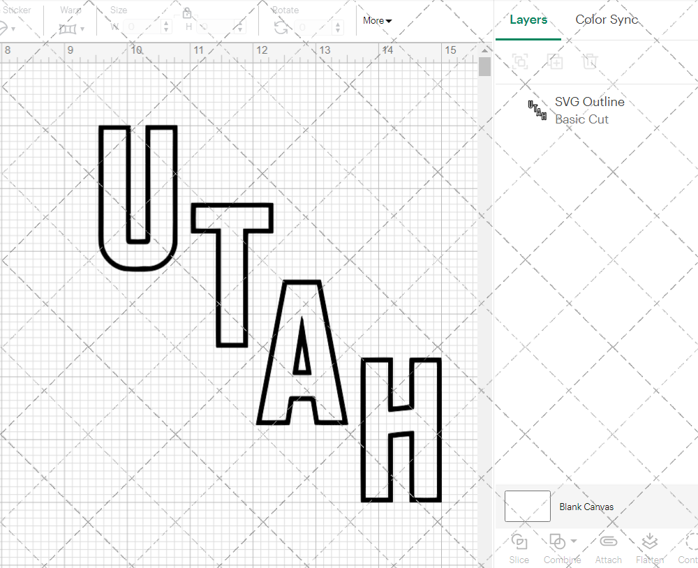Click the canvas vertical scrollbar
Screen dimensions: 698x568
pos(484,66)
